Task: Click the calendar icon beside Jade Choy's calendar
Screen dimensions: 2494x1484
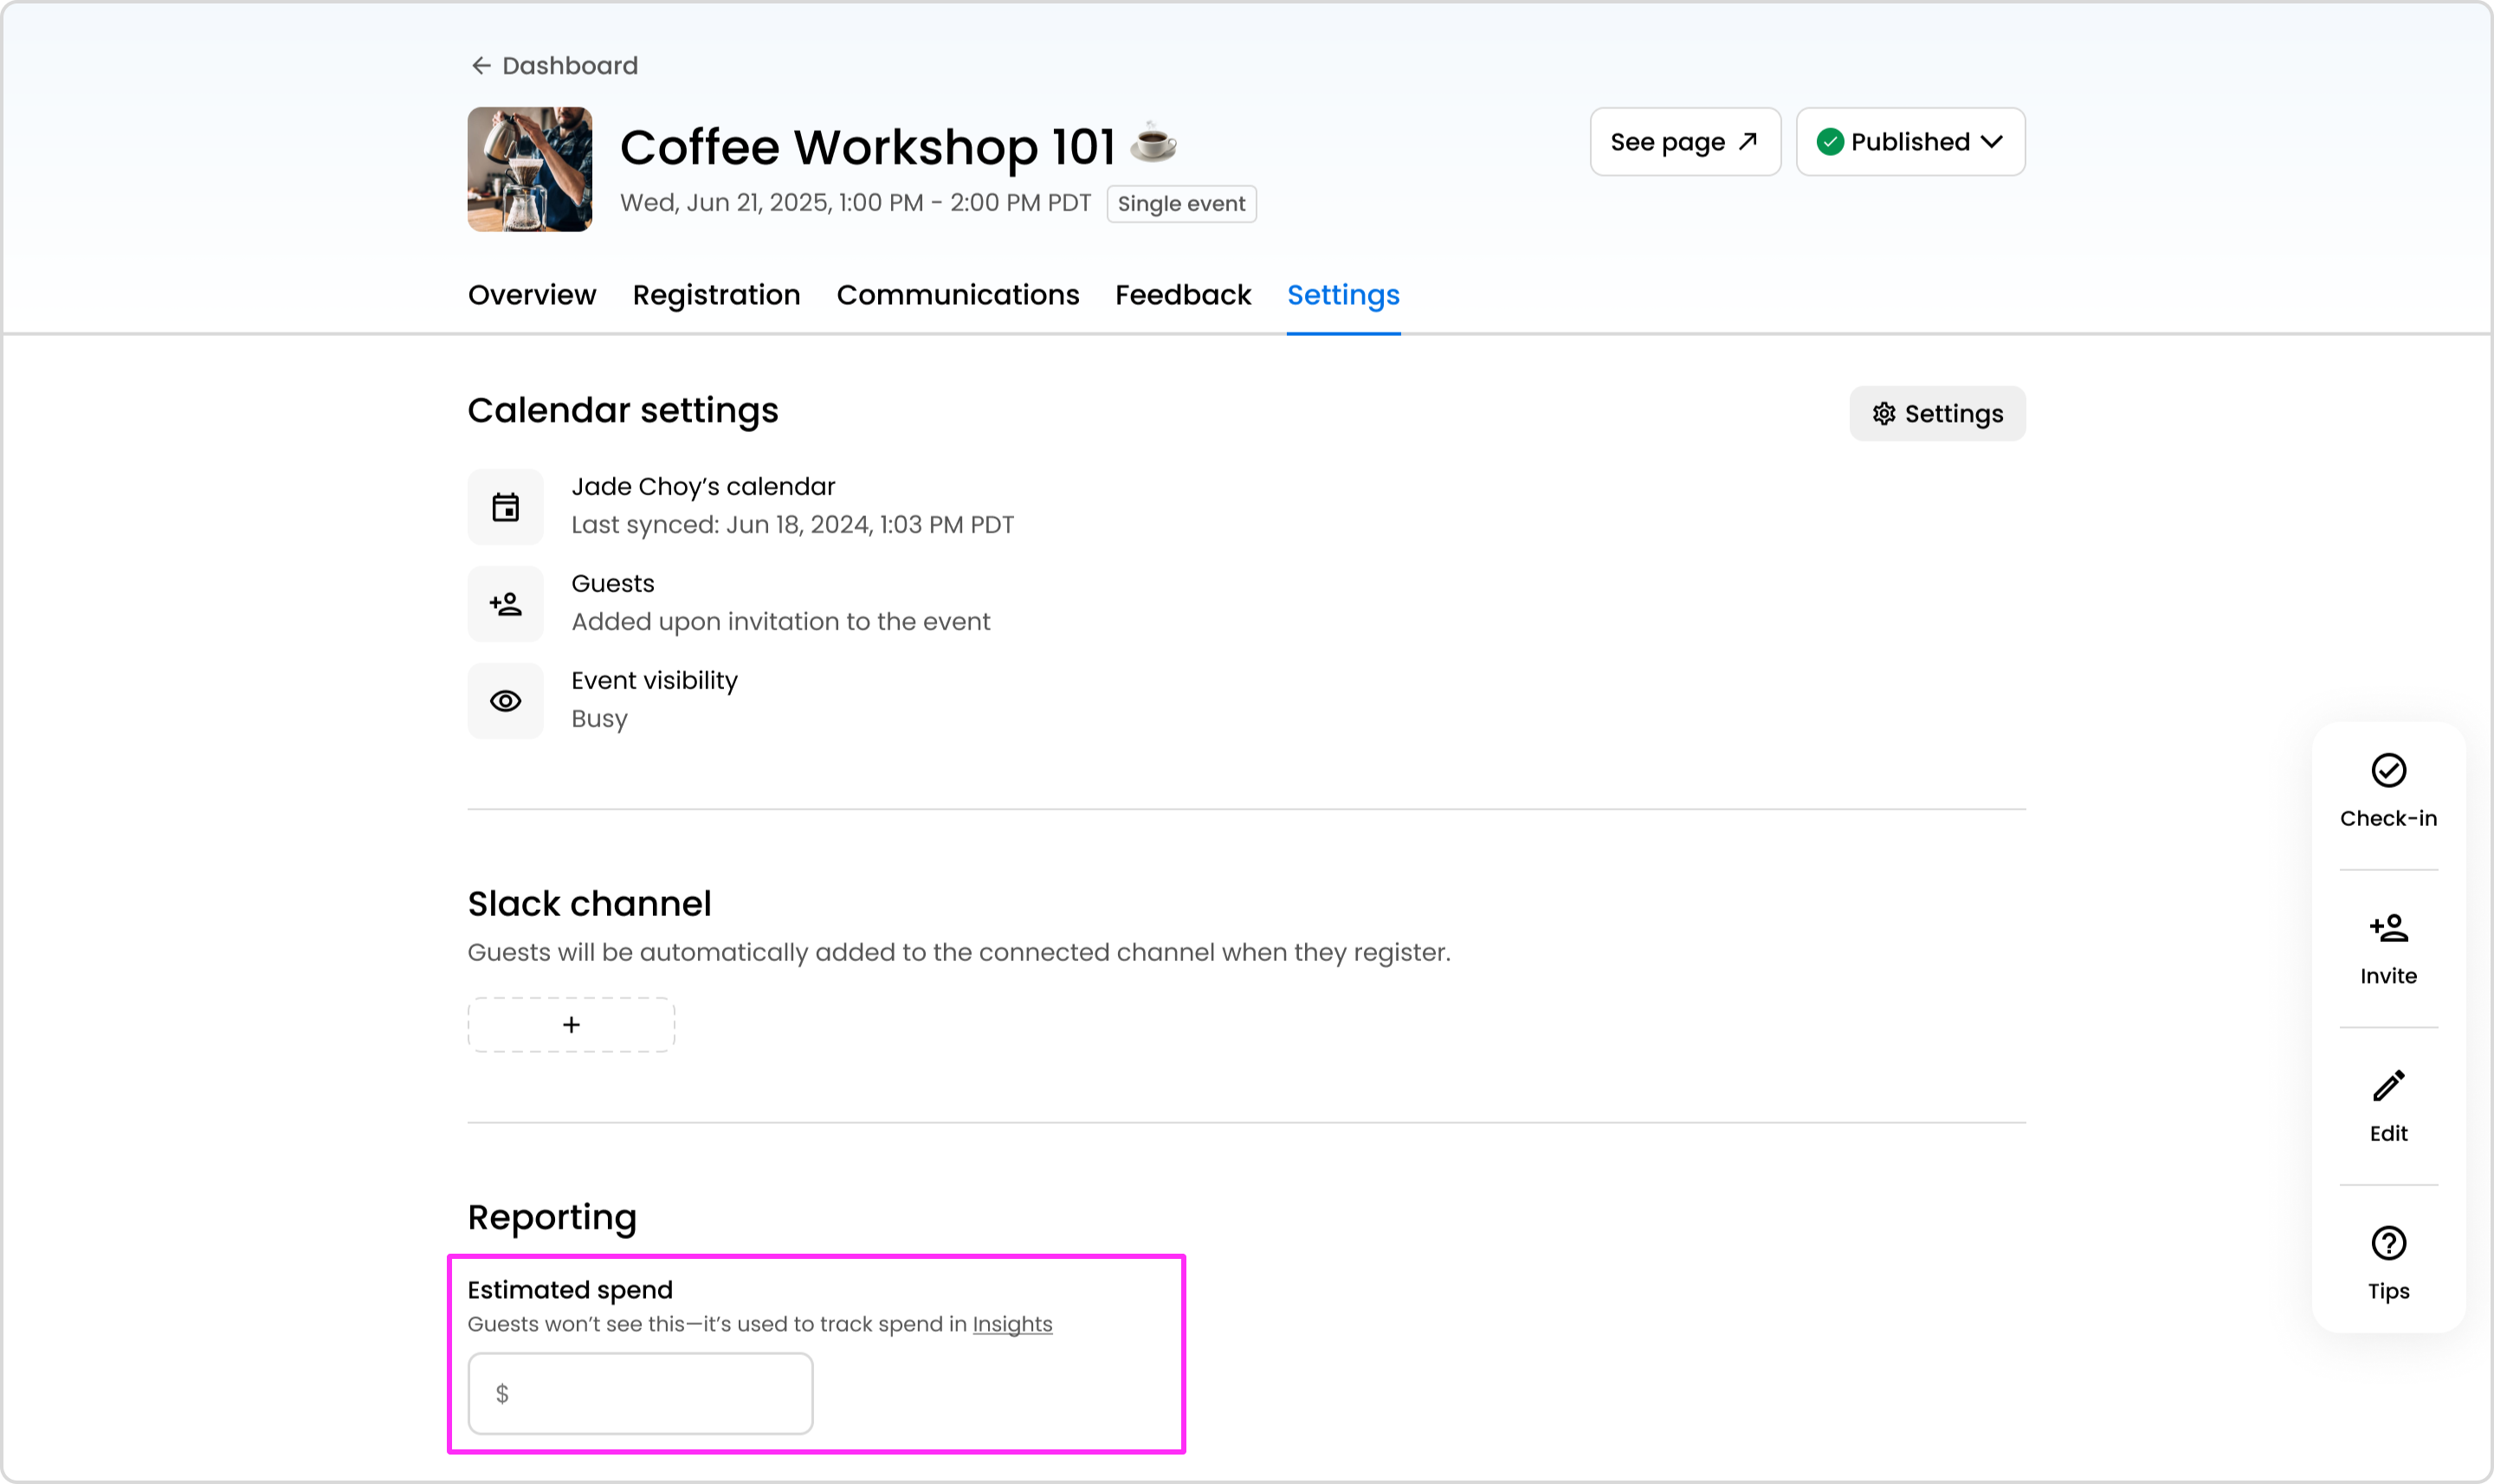Action: 505,507
